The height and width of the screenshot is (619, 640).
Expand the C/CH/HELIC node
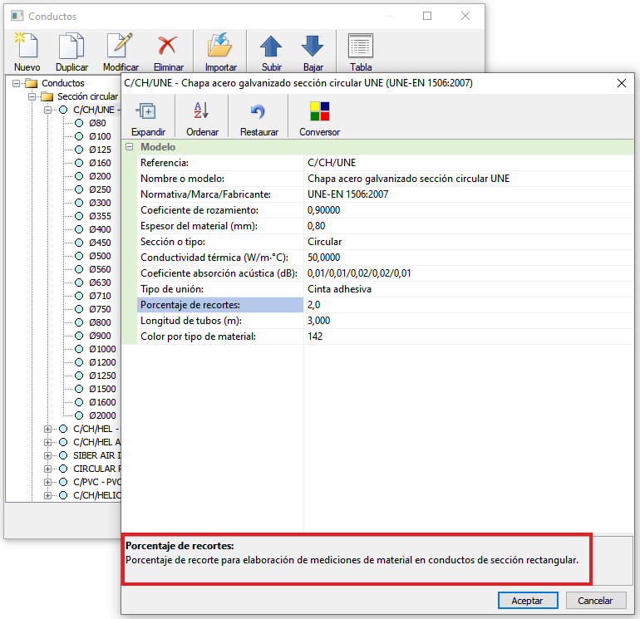point(47,495)
